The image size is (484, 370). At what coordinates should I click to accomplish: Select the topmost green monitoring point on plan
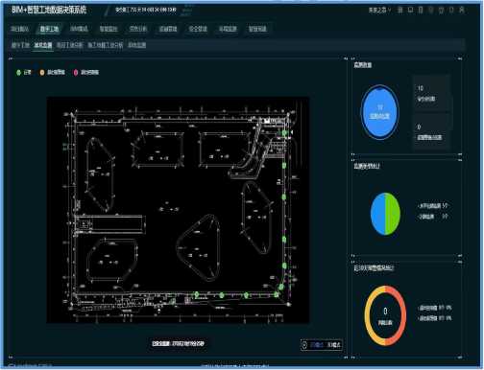[x=284, y=133]
